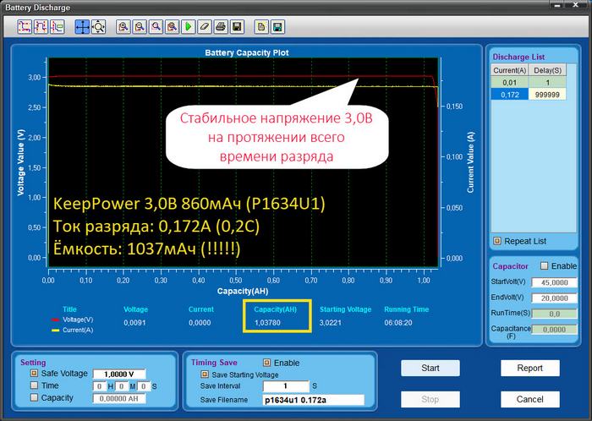This screenshot has width=592, height=421.
Task: Enable the Time limit checkbox
Action: (35, 385)
